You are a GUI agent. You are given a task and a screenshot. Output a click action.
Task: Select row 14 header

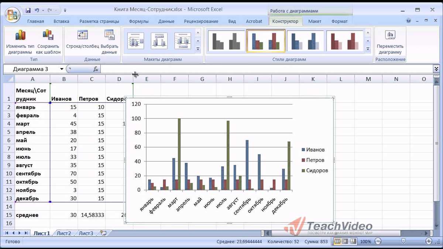(x=9, y=207)
